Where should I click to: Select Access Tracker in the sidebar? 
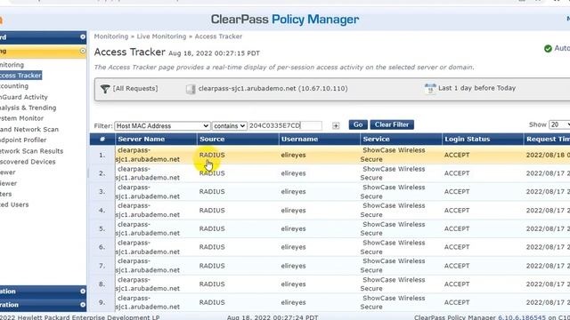(20, 76)
